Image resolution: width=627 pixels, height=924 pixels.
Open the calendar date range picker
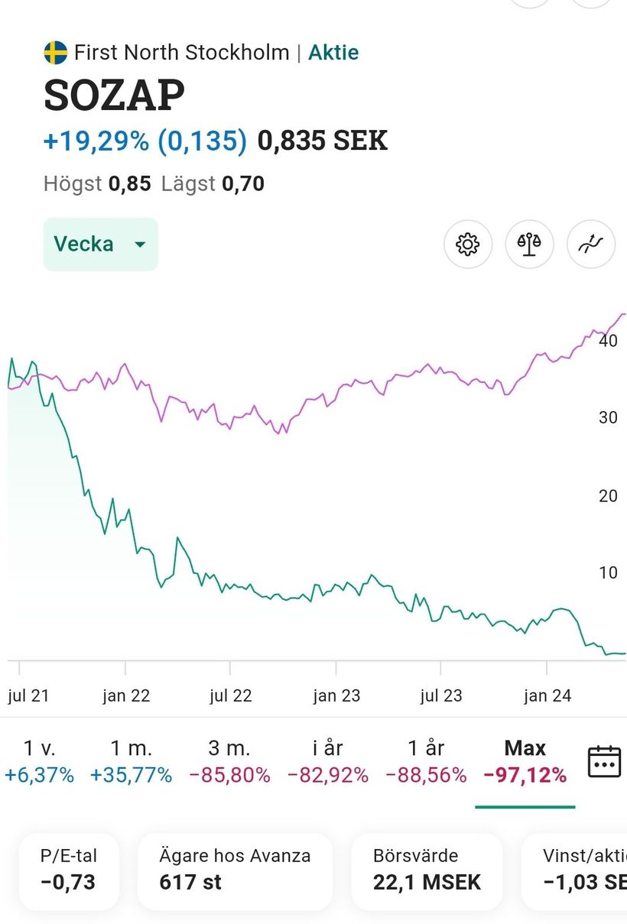[604, 762]
